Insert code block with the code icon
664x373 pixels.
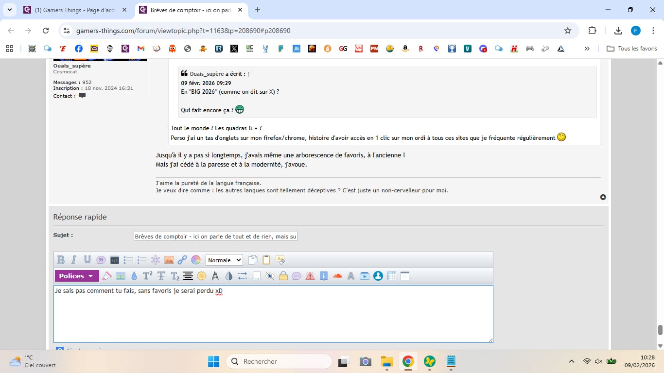115,260
